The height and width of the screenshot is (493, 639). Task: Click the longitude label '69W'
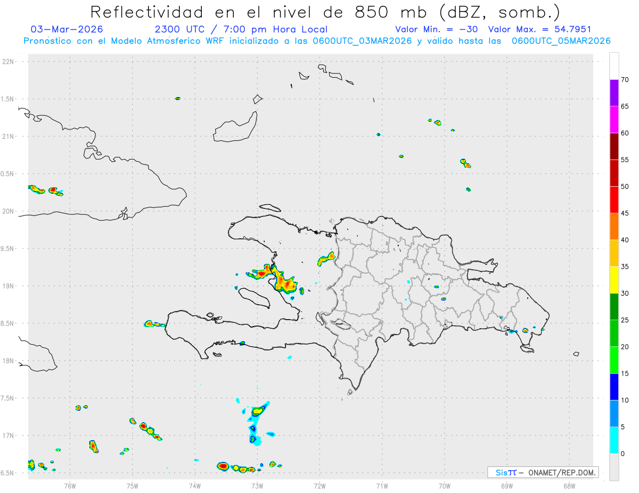(x=507, y=485)
